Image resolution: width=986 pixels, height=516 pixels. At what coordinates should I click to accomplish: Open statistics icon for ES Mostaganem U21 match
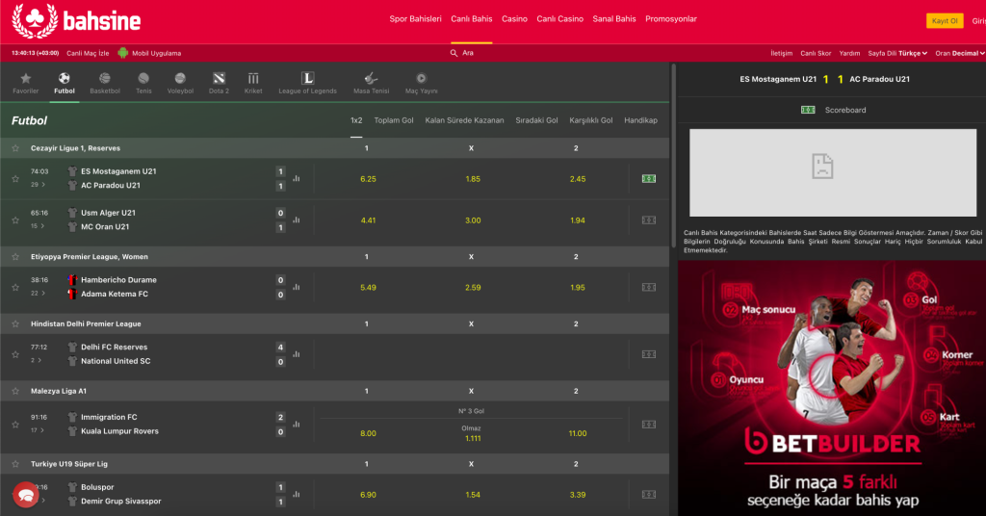point(297,178)
